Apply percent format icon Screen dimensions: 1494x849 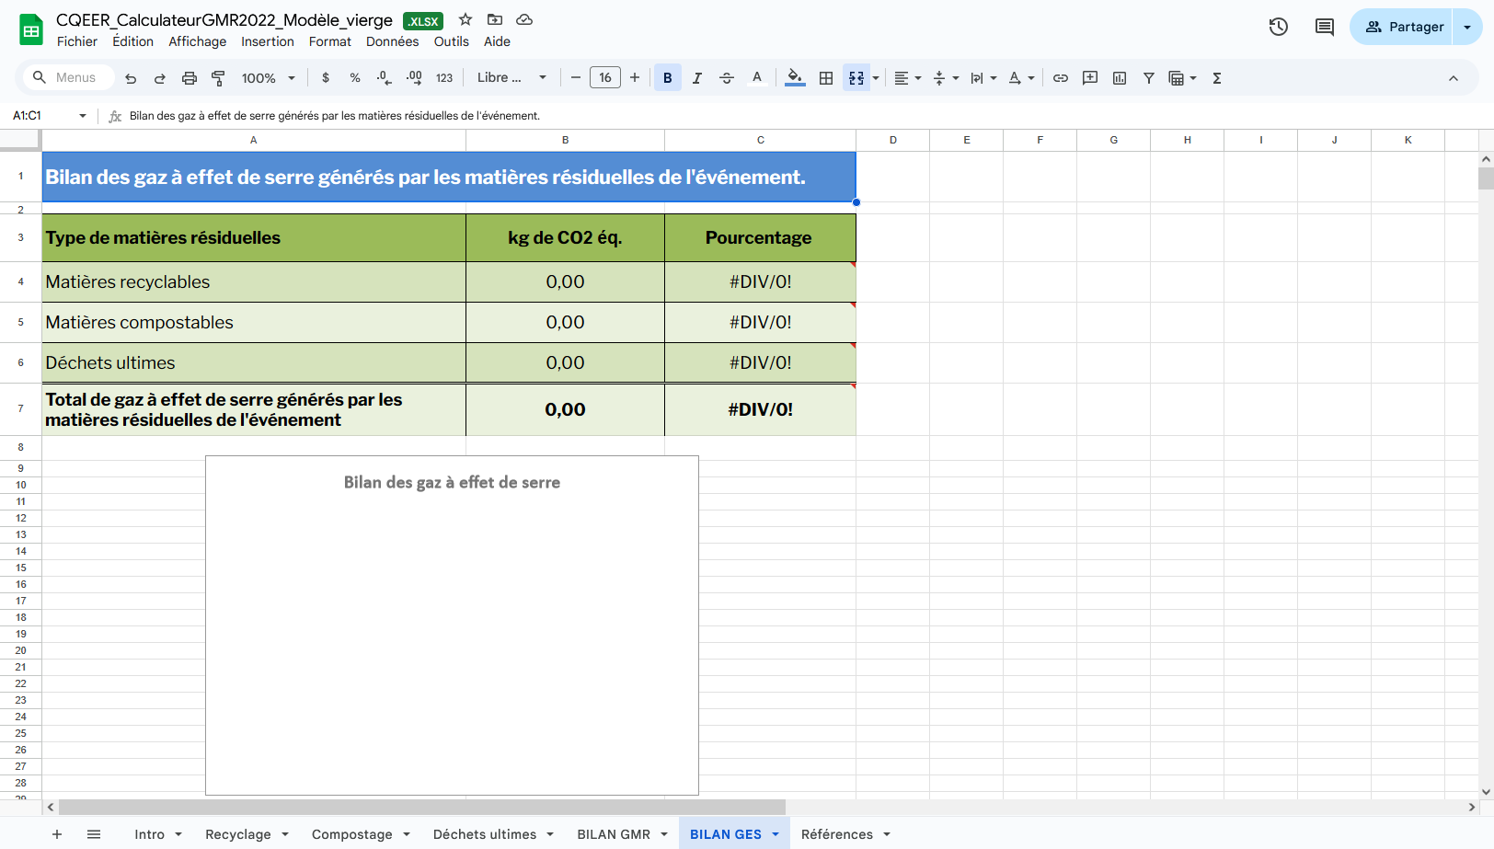355,78
